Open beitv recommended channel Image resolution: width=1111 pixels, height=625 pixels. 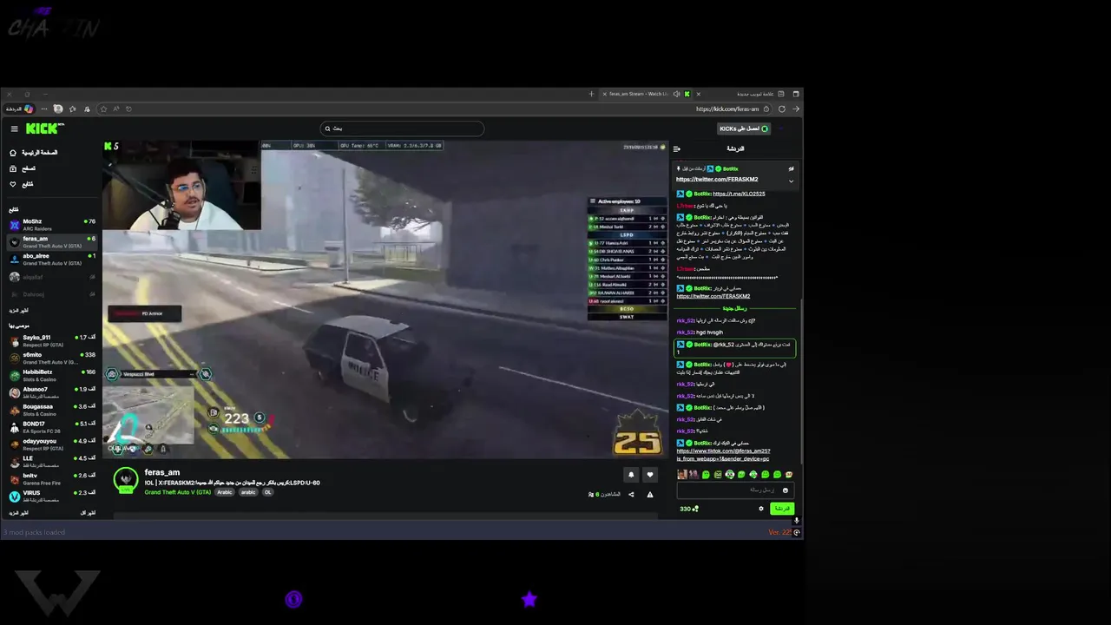click(52, 478)
